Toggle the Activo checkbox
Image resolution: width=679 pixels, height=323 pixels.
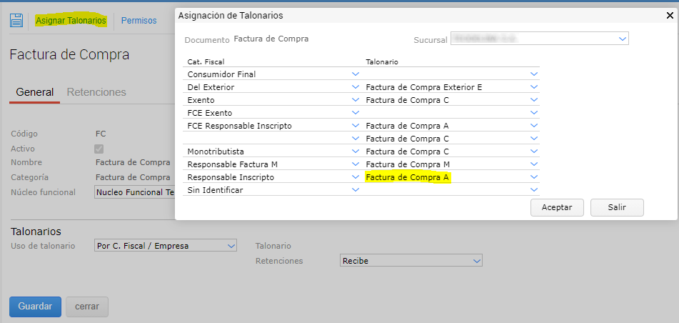pos(99,149)
